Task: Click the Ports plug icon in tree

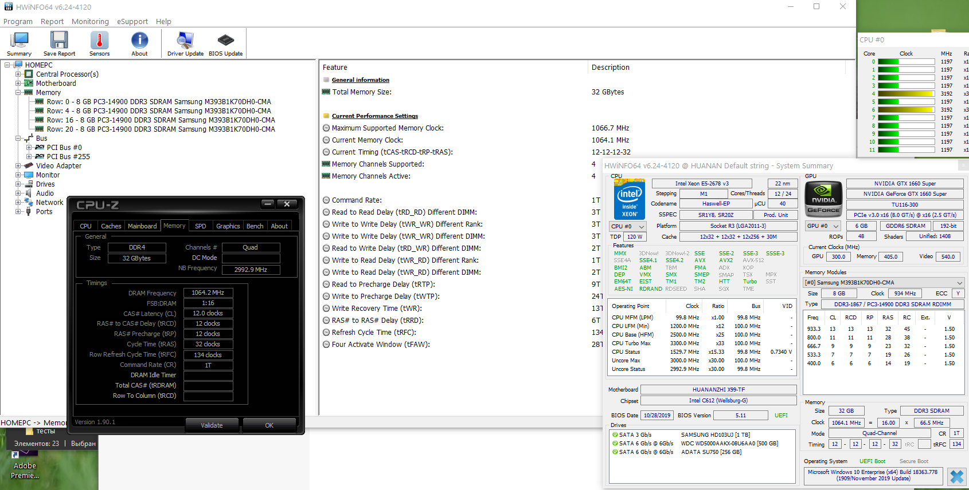Action: [29, 211]
